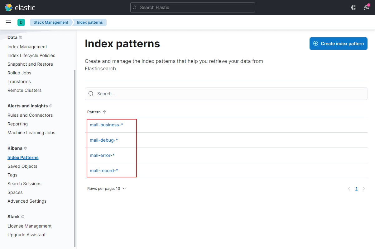
Task: Click the Search Elastic field
Action: click(193, 7)
